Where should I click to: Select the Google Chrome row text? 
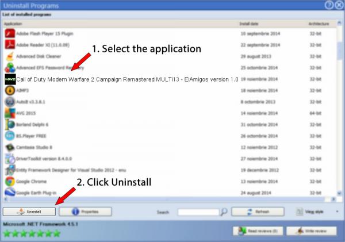[x=31, y=182]
